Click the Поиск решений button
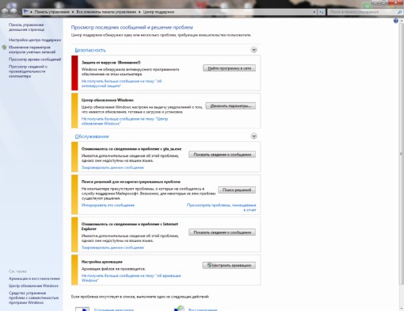The image size is (404, 311). (237, 190)
